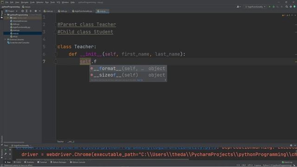This screenshot has width=297, height=167.
Task: Click the wrench icon in Run panel
Action: 6,154
